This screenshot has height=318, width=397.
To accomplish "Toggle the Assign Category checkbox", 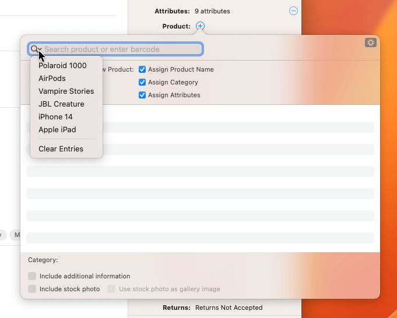I will click(142, 82).
